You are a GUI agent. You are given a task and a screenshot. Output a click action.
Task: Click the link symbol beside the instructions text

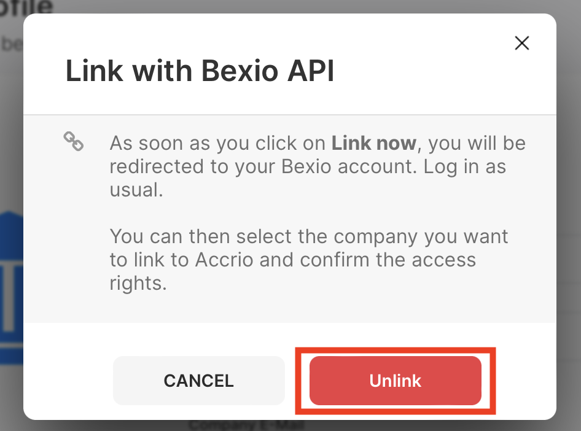click(x=73, y=141)
